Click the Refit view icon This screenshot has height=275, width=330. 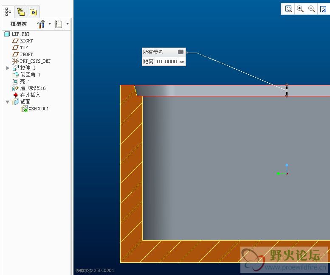point(288,9)
